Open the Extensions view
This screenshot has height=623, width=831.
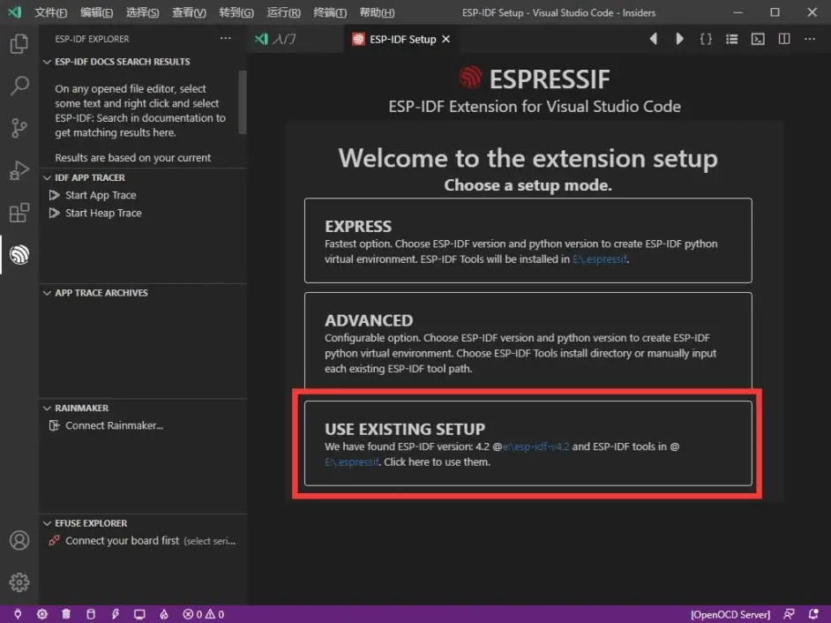click(x=19, y=213)
